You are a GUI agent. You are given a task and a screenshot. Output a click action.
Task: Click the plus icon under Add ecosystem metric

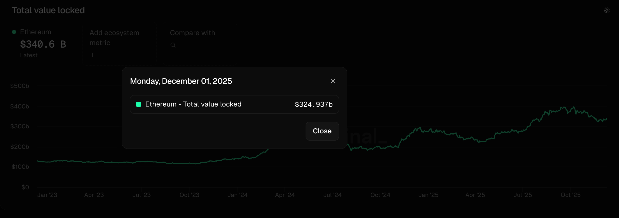click(x=93, y=55)
